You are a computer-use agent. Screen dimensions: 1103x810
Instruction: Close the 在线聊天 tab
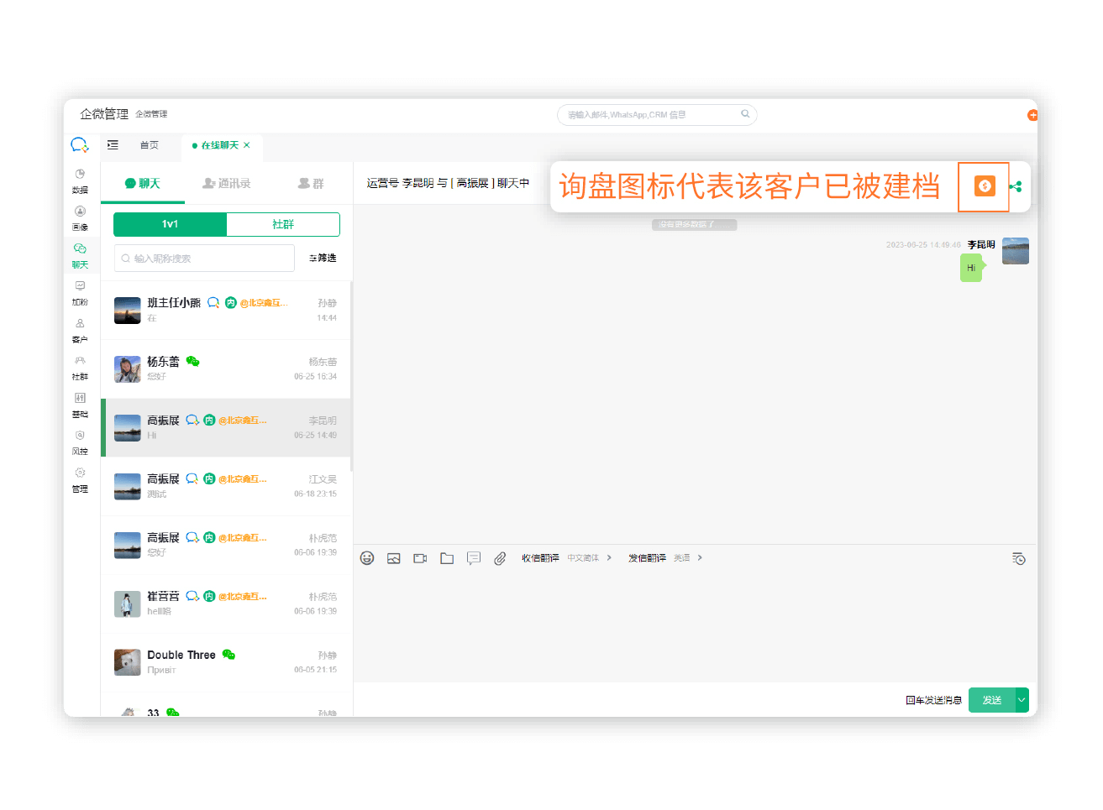(x=247, y=145)
